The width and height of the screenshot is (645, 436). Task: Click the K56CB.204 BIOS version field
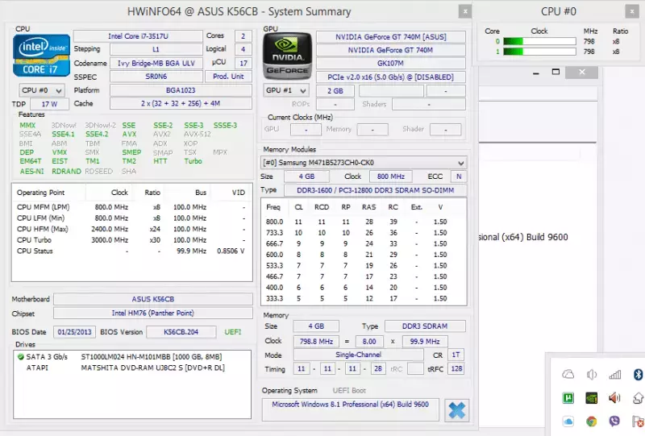pos(181,332)
